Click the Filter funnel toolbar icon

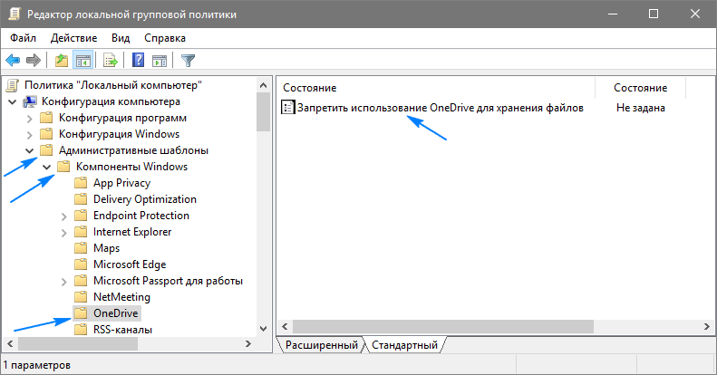coord(188,61)
